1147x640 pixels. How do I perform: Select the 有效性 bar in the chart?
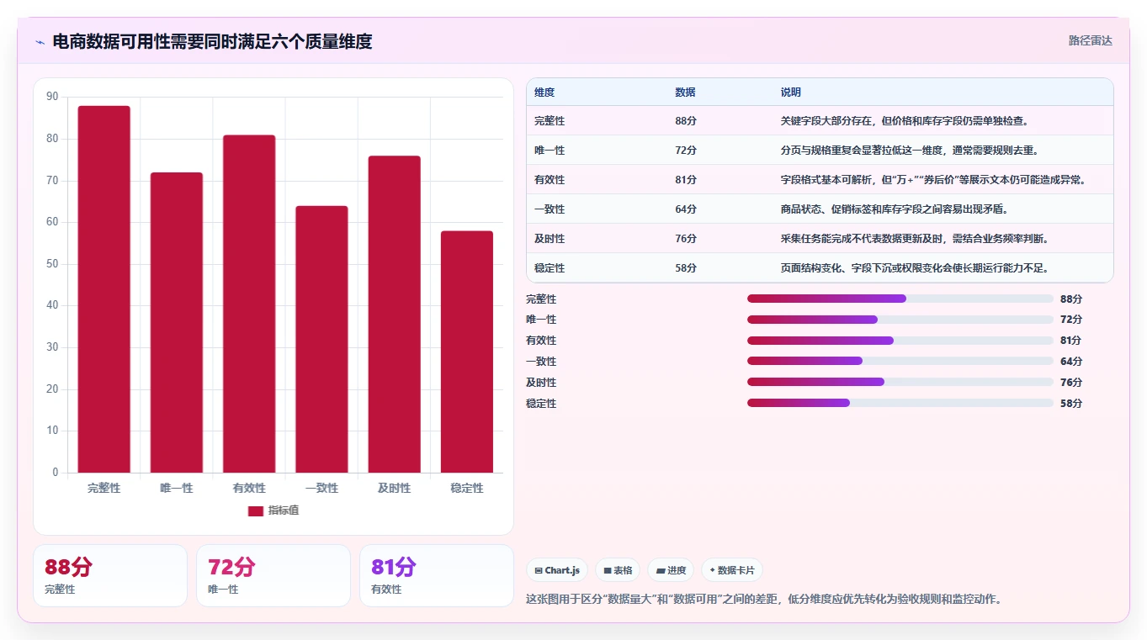coord(249,304)
